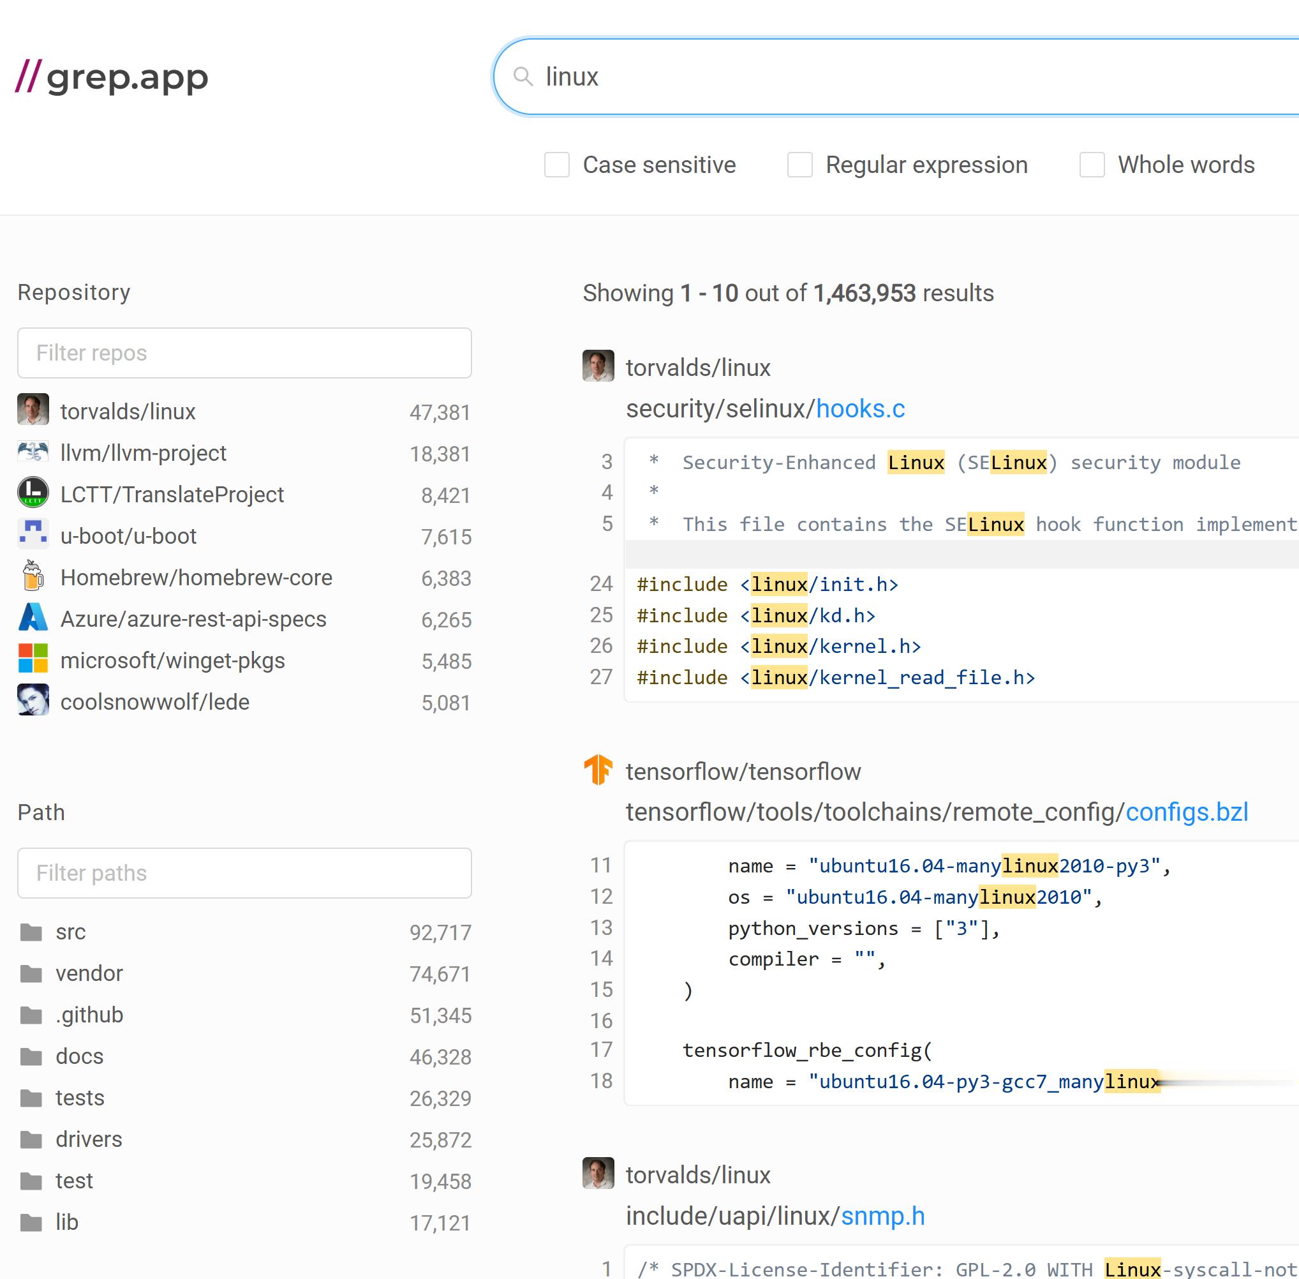Click the Filter paths input field
Image resolution: width=1299 pixels, height=1279 pixels.
coord(244,872)
